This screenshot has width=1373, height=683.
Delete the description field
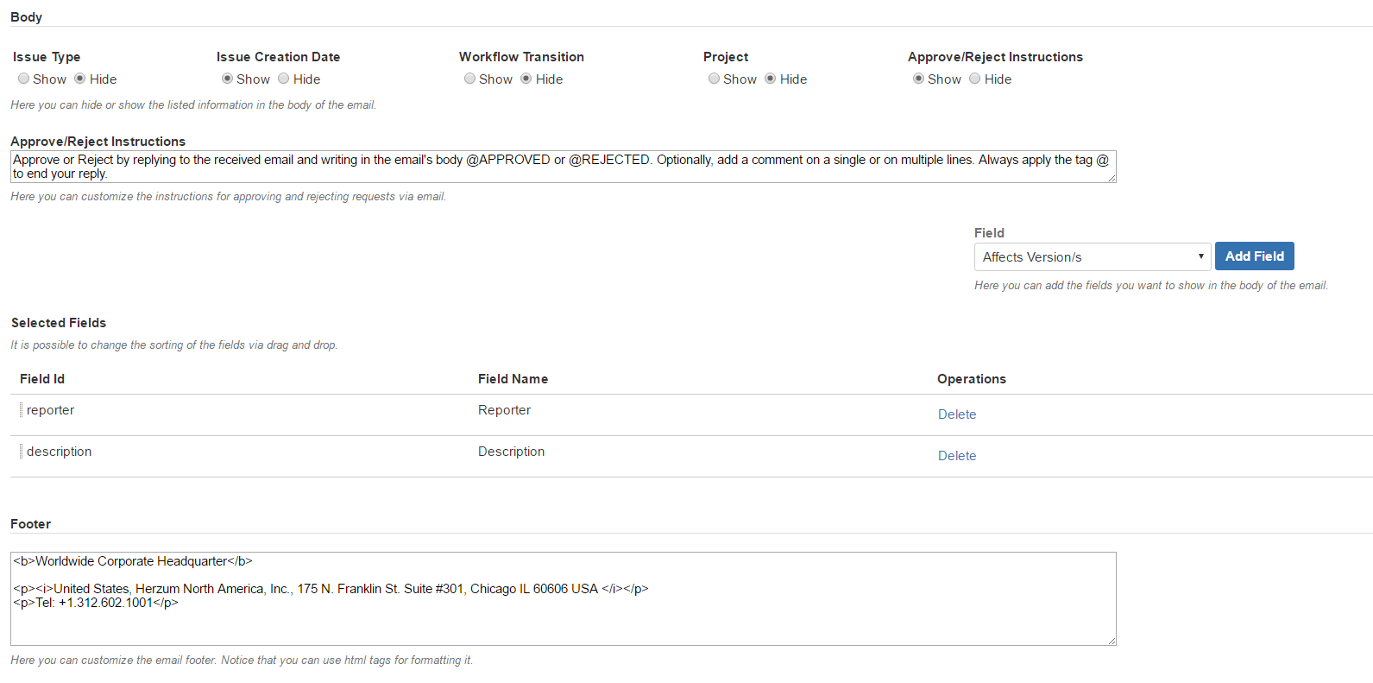tap(956, 456)
